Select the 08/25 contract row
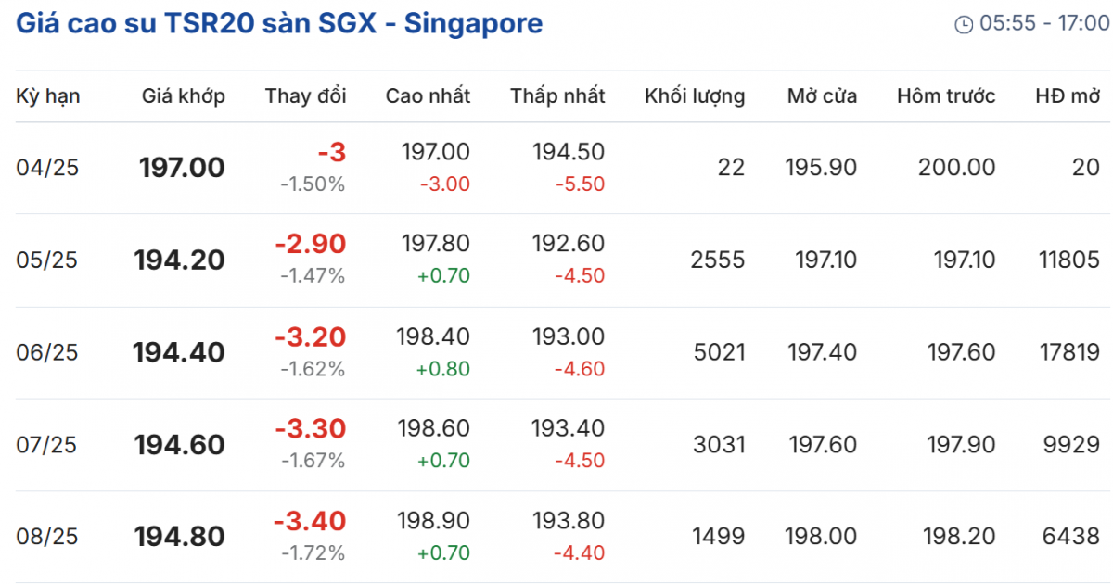 click(x=47, y=537)
